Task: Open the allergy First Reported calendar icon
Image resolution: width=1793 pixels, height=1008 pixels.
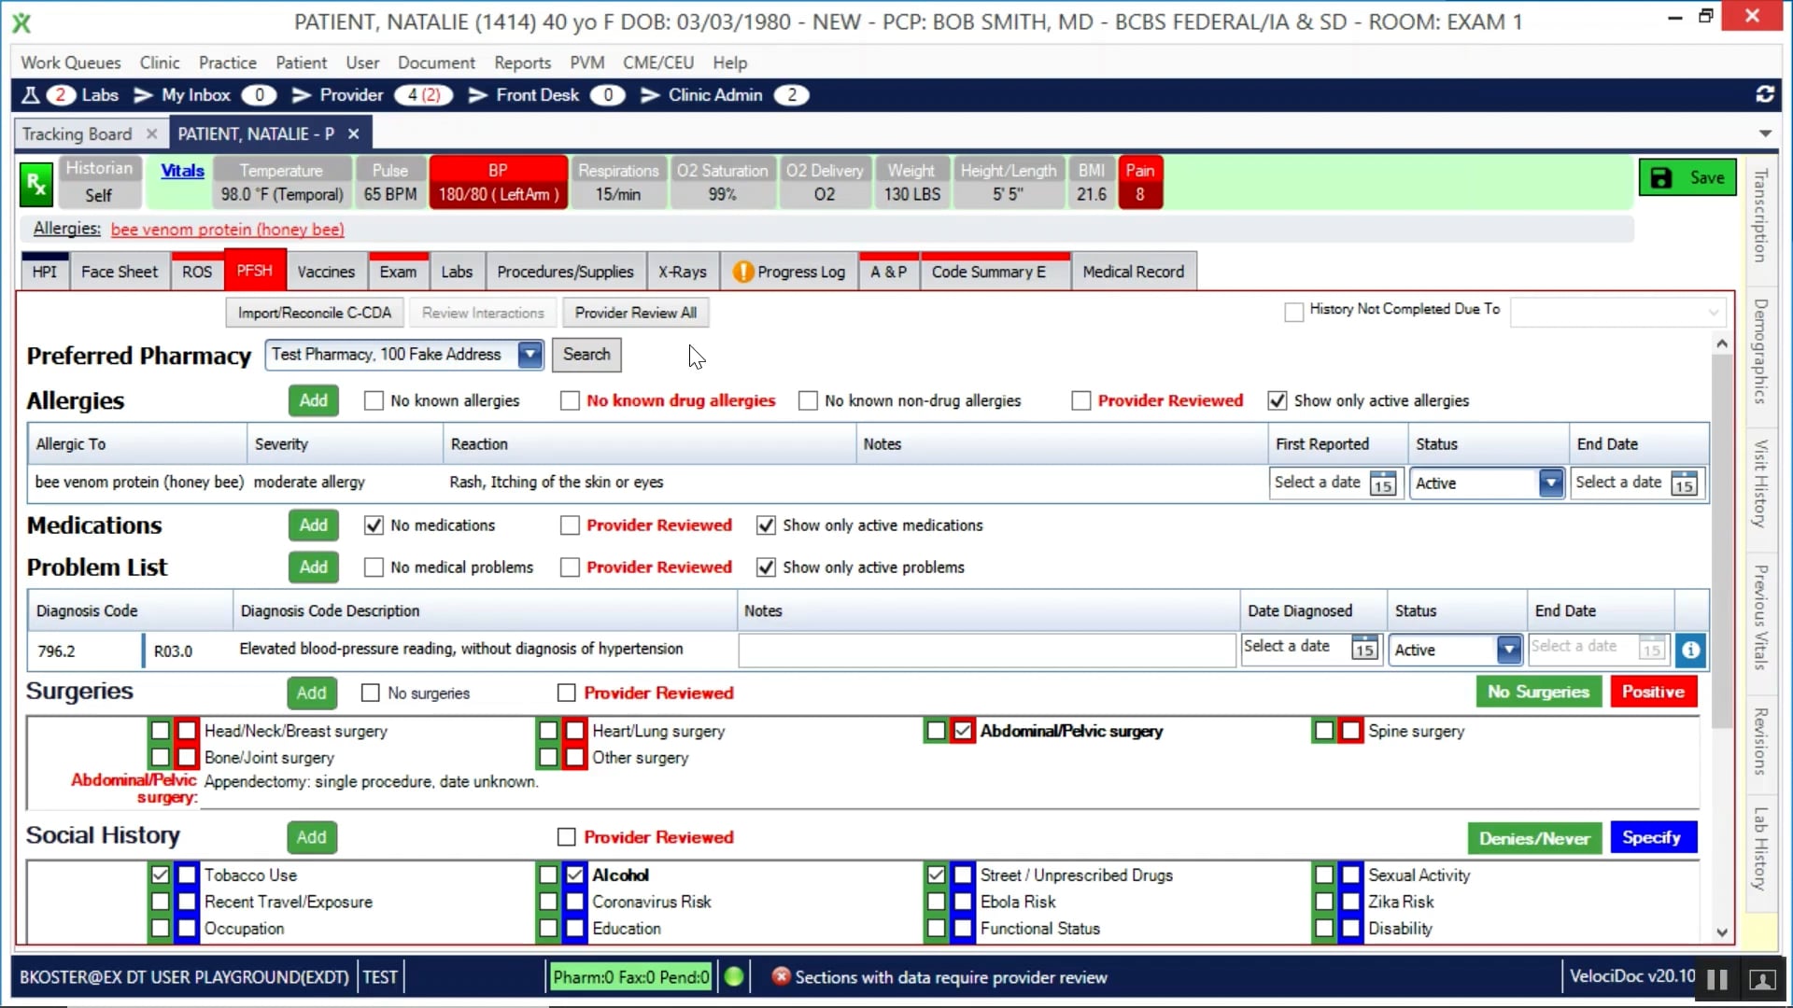Action: [x=1383, y=483]
